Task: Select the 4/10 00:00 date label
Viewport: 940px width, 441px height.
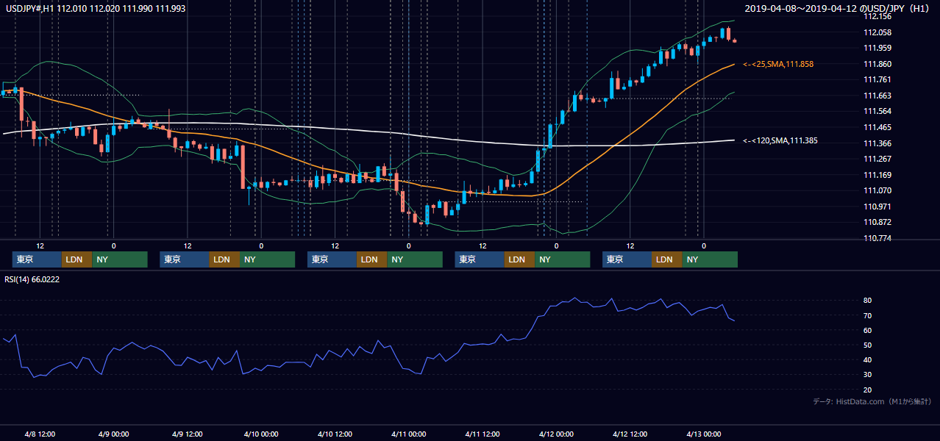Action: coord(261,434)
